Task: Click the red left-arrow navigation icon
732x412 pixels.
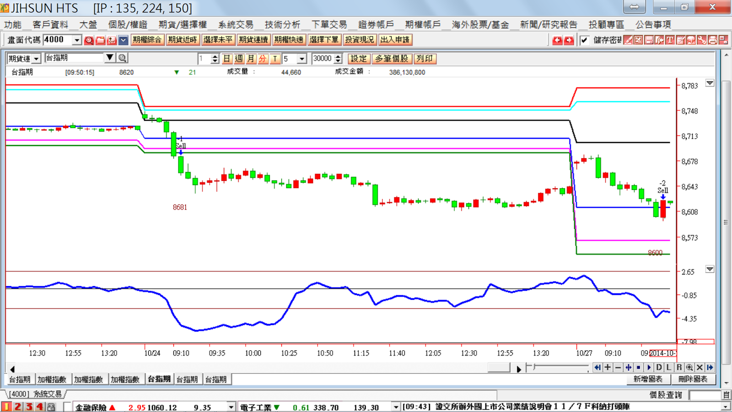Action: 557,40
